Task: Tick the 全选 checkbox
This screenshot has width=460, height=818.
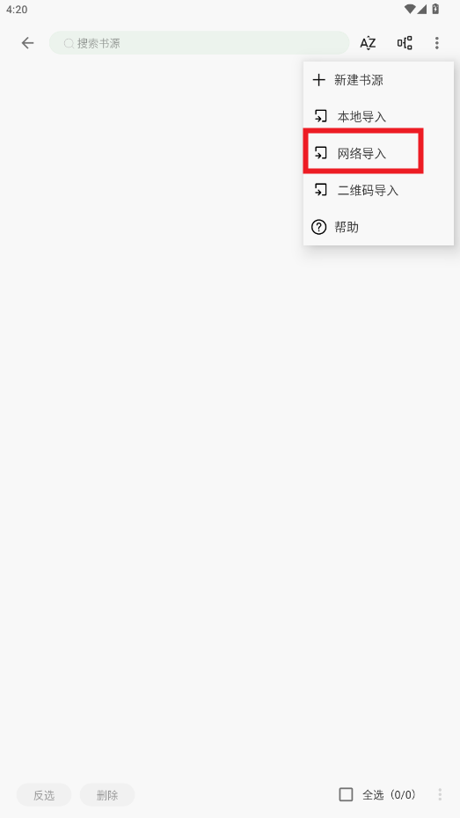Action: tap(346, 794)
